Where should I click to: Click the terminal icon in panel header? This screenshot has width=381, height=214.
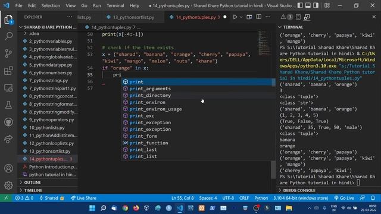307,17
